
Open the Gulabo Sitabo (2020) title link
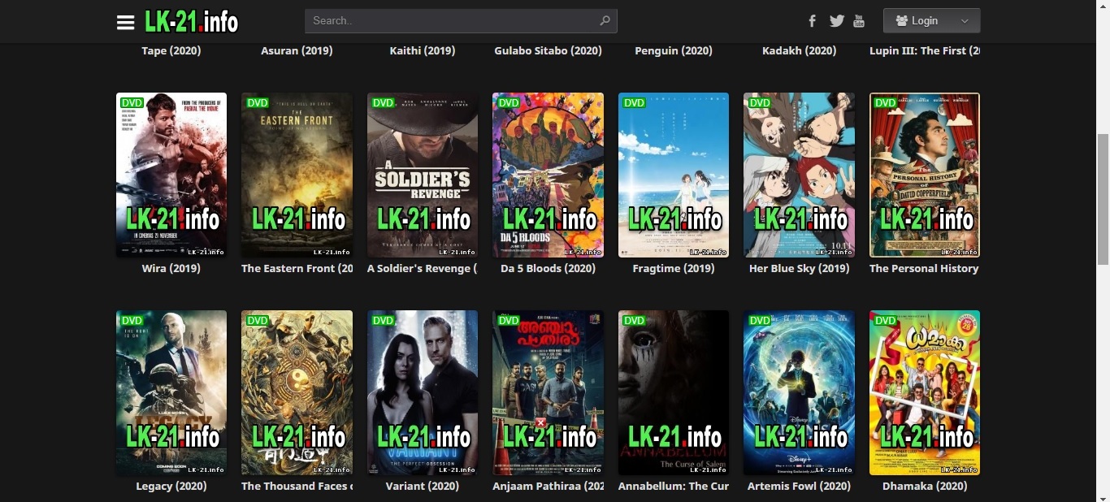(548, 50)
